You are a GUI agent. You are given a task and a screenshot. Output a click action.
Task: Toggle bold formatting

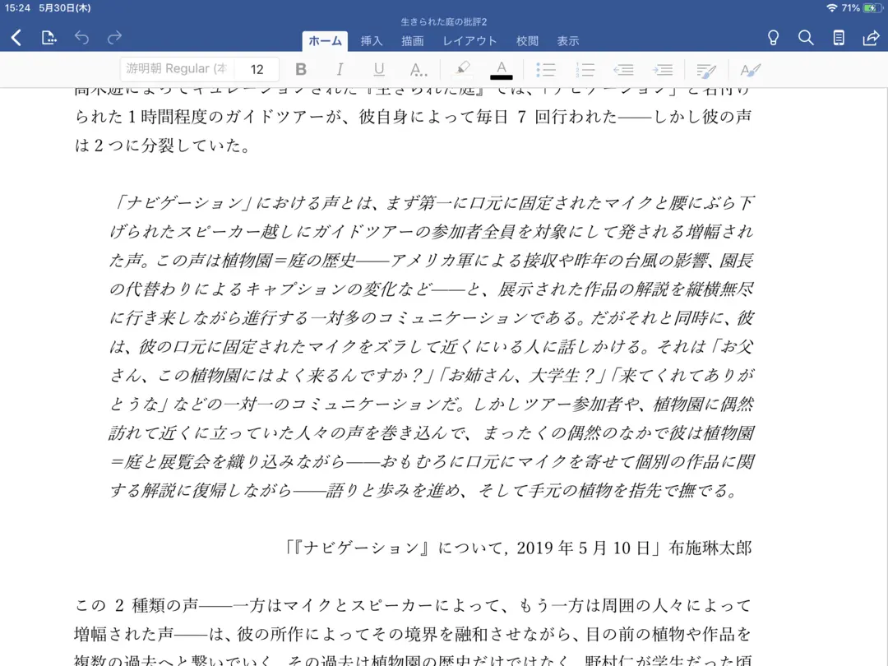pos(301,70)
